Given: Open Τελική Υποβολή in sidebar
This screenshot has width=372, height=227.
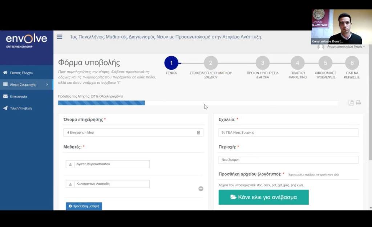Looking at the screenshot, I should (21, 108).
